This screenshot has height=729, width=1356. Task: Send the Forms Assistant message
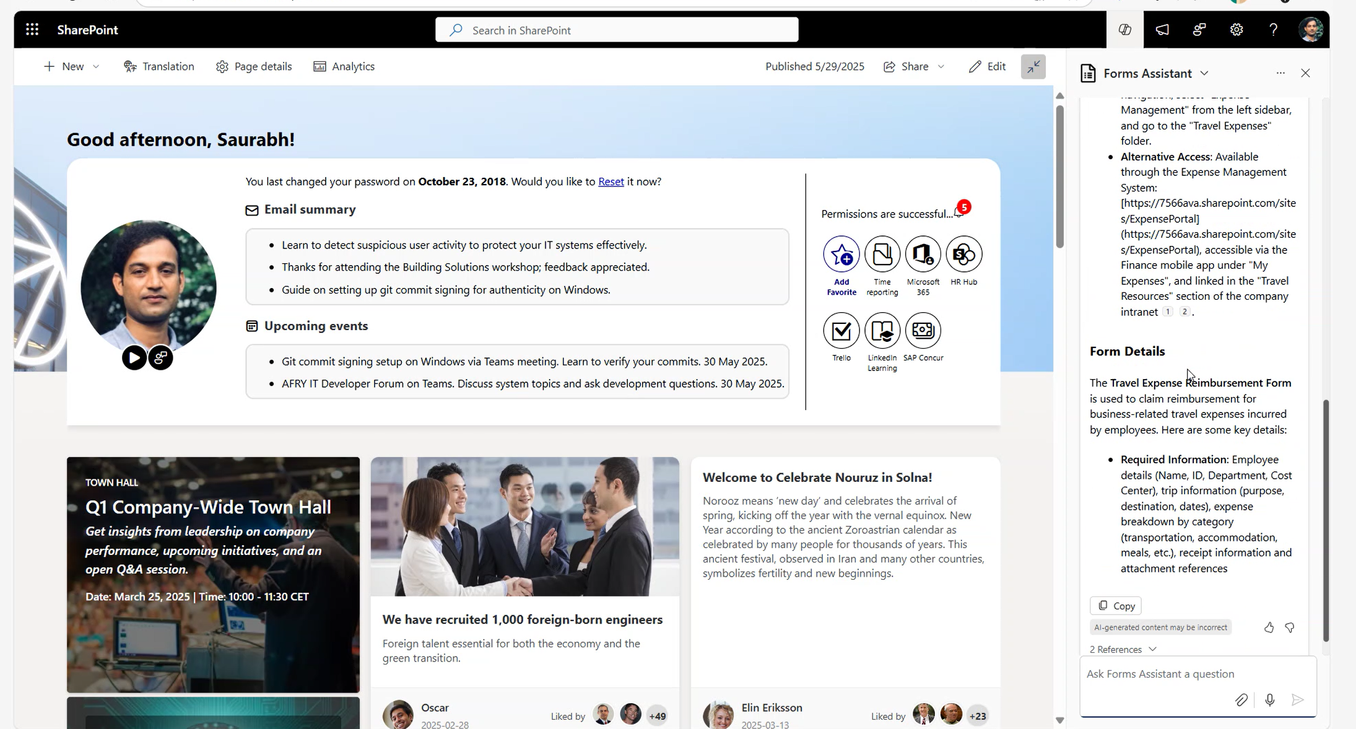(1298, 700)
